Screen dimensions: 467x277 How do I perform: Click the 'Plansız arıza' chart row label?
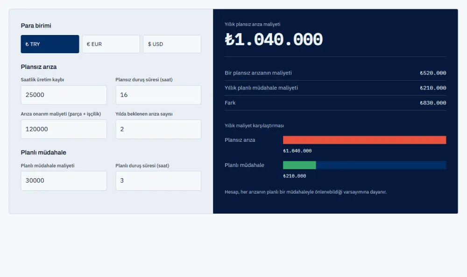pos(240,140)
